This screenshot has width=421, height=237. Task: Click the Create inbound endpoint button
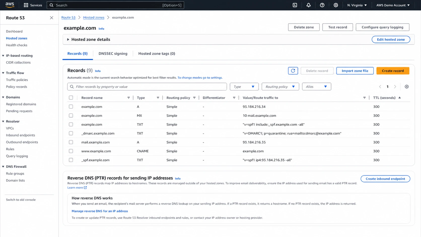pos(385,179)
